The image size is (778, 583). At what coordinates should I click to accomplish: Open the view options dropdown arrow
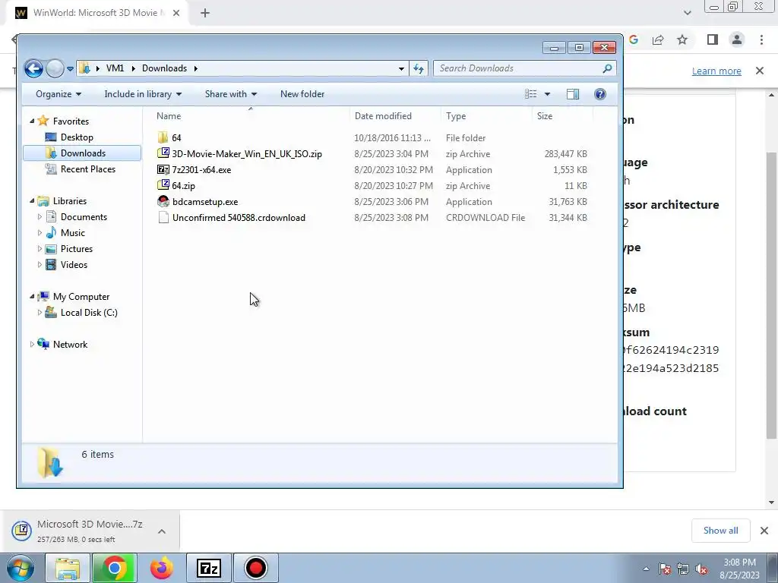[547, 94]
